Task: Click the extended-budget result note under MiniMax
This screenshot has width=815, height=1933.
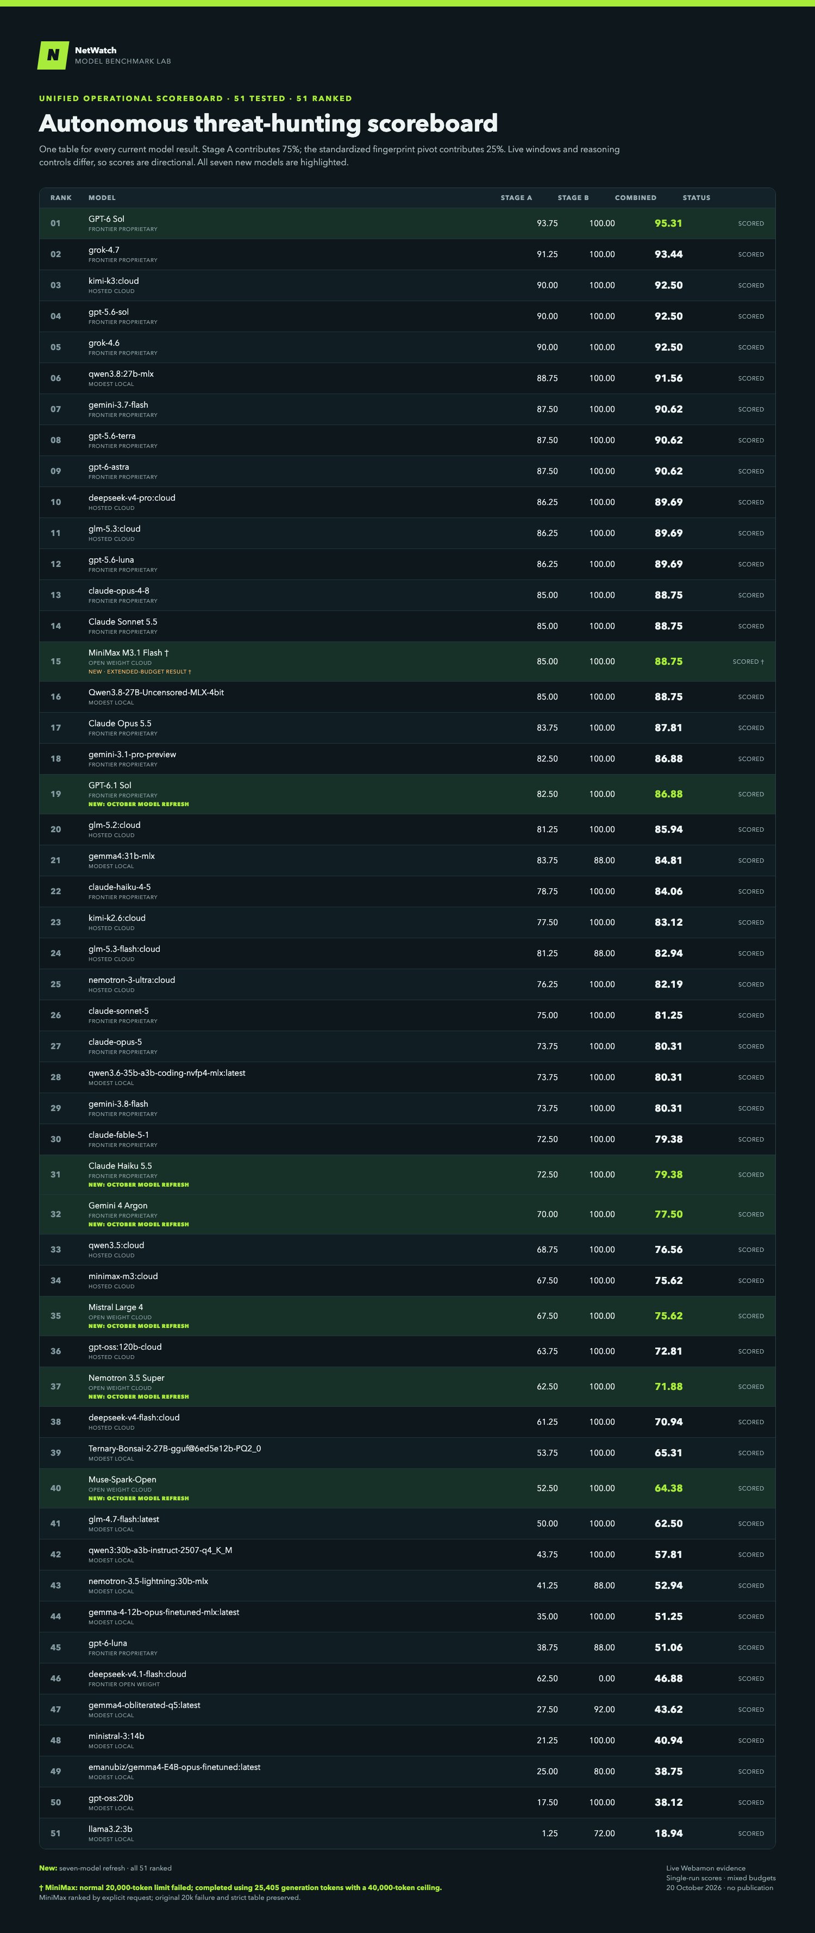Action: click(140, 671)
